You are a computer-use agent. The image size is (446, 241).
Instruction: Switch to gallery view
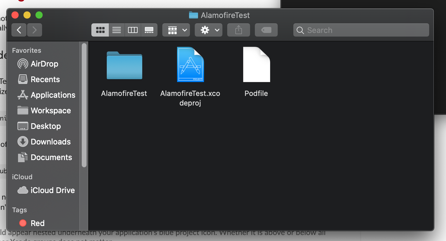pos(149,30)
